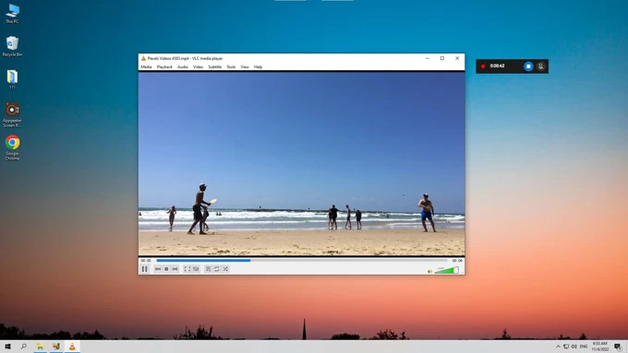This screenshot has width=628, height=353.
Task: Seek on the video progress bar
Action: click(x=302, y=260)
